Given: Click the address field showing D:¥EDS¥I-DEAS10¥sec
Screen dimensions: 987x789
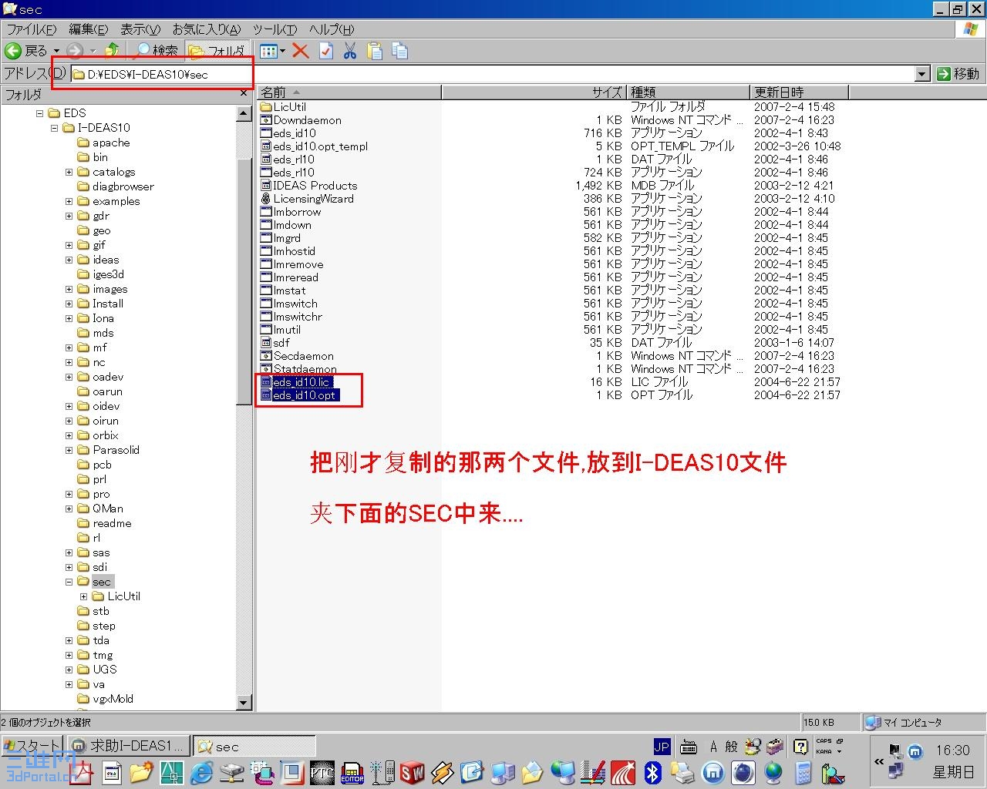Looking at the screenshot, I should (492, 74).
